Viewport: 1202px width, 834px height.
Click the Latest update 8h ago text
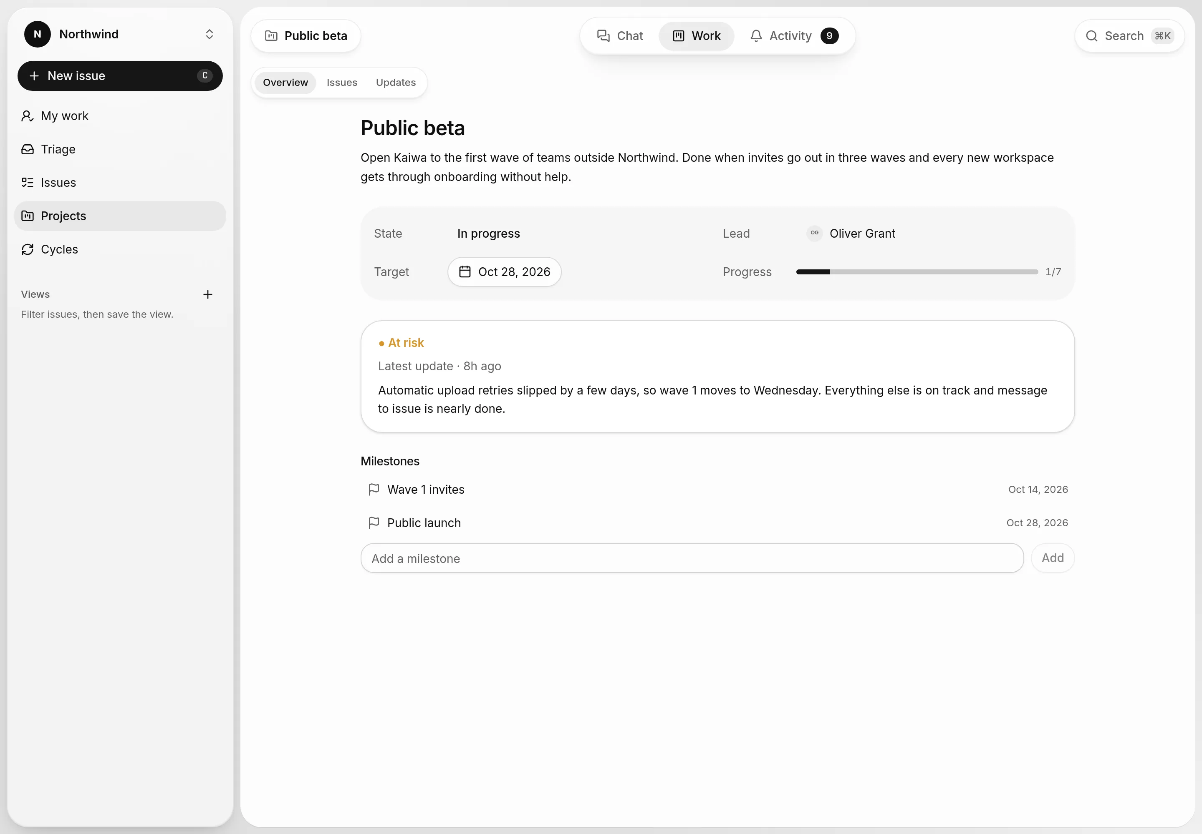[439, 366]
